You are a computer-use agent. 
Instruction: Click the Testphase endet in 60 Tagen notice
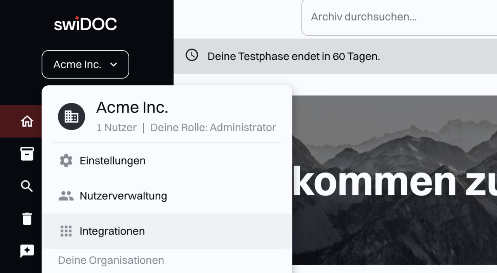[x=294, y=57]
